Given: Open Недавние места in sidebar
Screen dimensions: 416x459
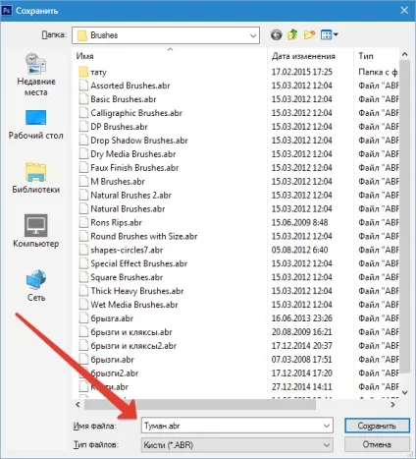Looking at the screenshot, I should (36, 75).
